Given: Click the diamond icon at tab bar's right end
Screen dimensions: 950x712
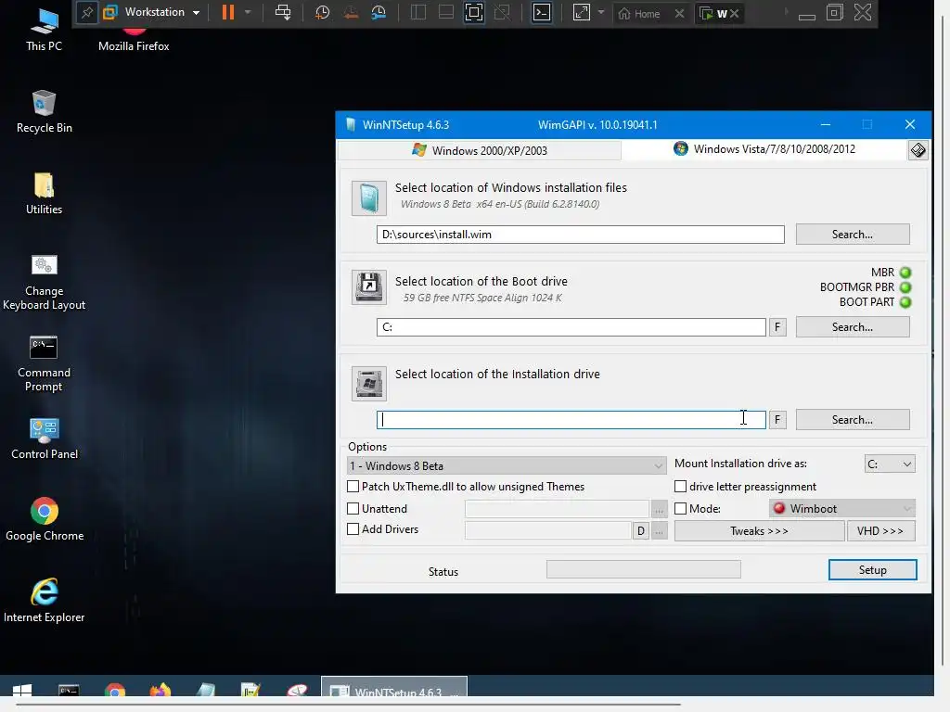Looking at the screenshot, I should 918,150.
